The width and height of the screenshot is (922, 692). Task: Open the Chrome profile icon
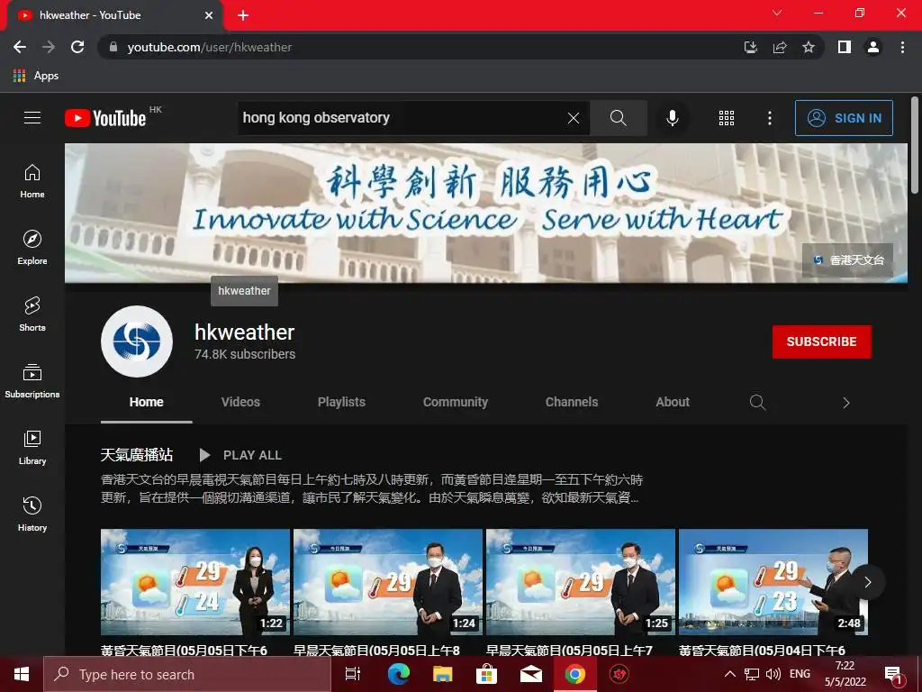tap(873, 47)
